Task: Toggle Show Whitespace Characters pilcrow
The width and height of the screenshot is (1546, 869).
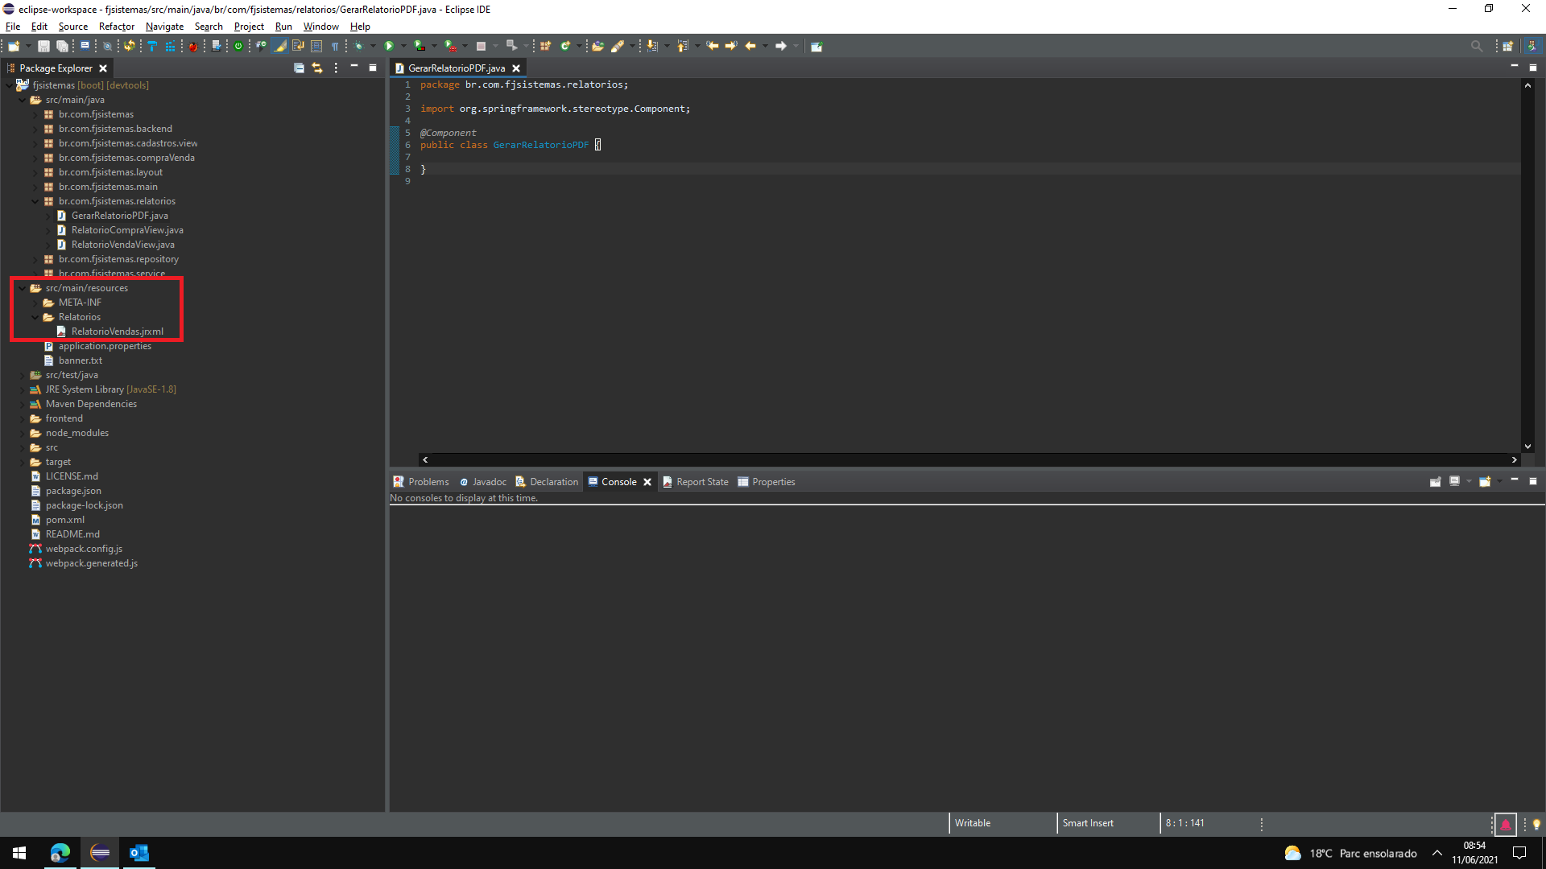Action: (335, 47)
